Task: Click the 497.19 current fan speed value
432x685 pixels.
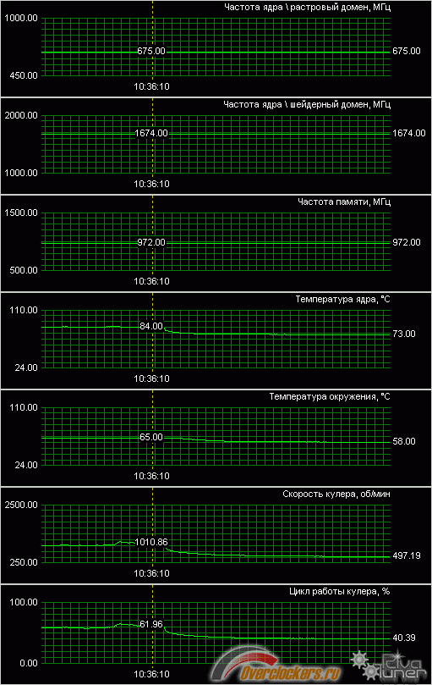Action: pos(407,555)
